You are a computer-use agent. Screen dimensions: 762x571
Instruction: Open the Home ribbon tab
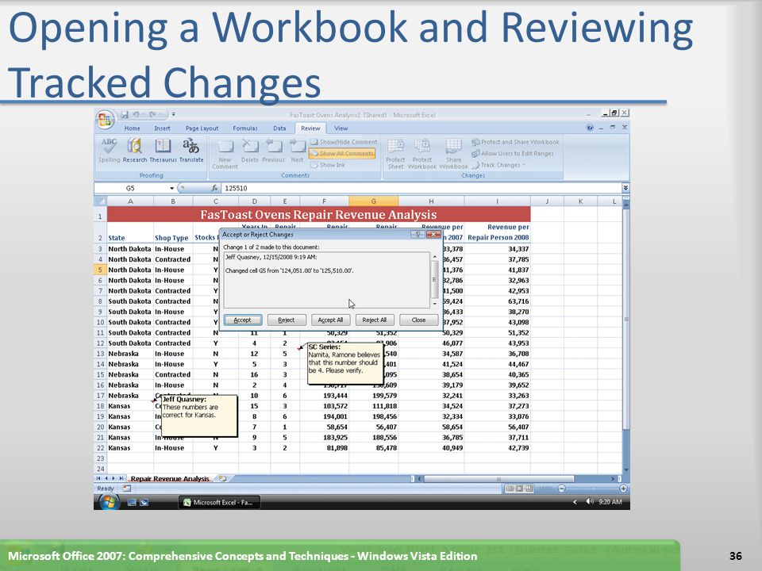133,128
